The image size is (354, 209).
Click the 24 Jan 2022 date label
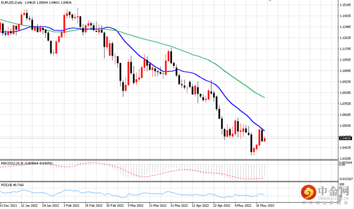(50, 205)
